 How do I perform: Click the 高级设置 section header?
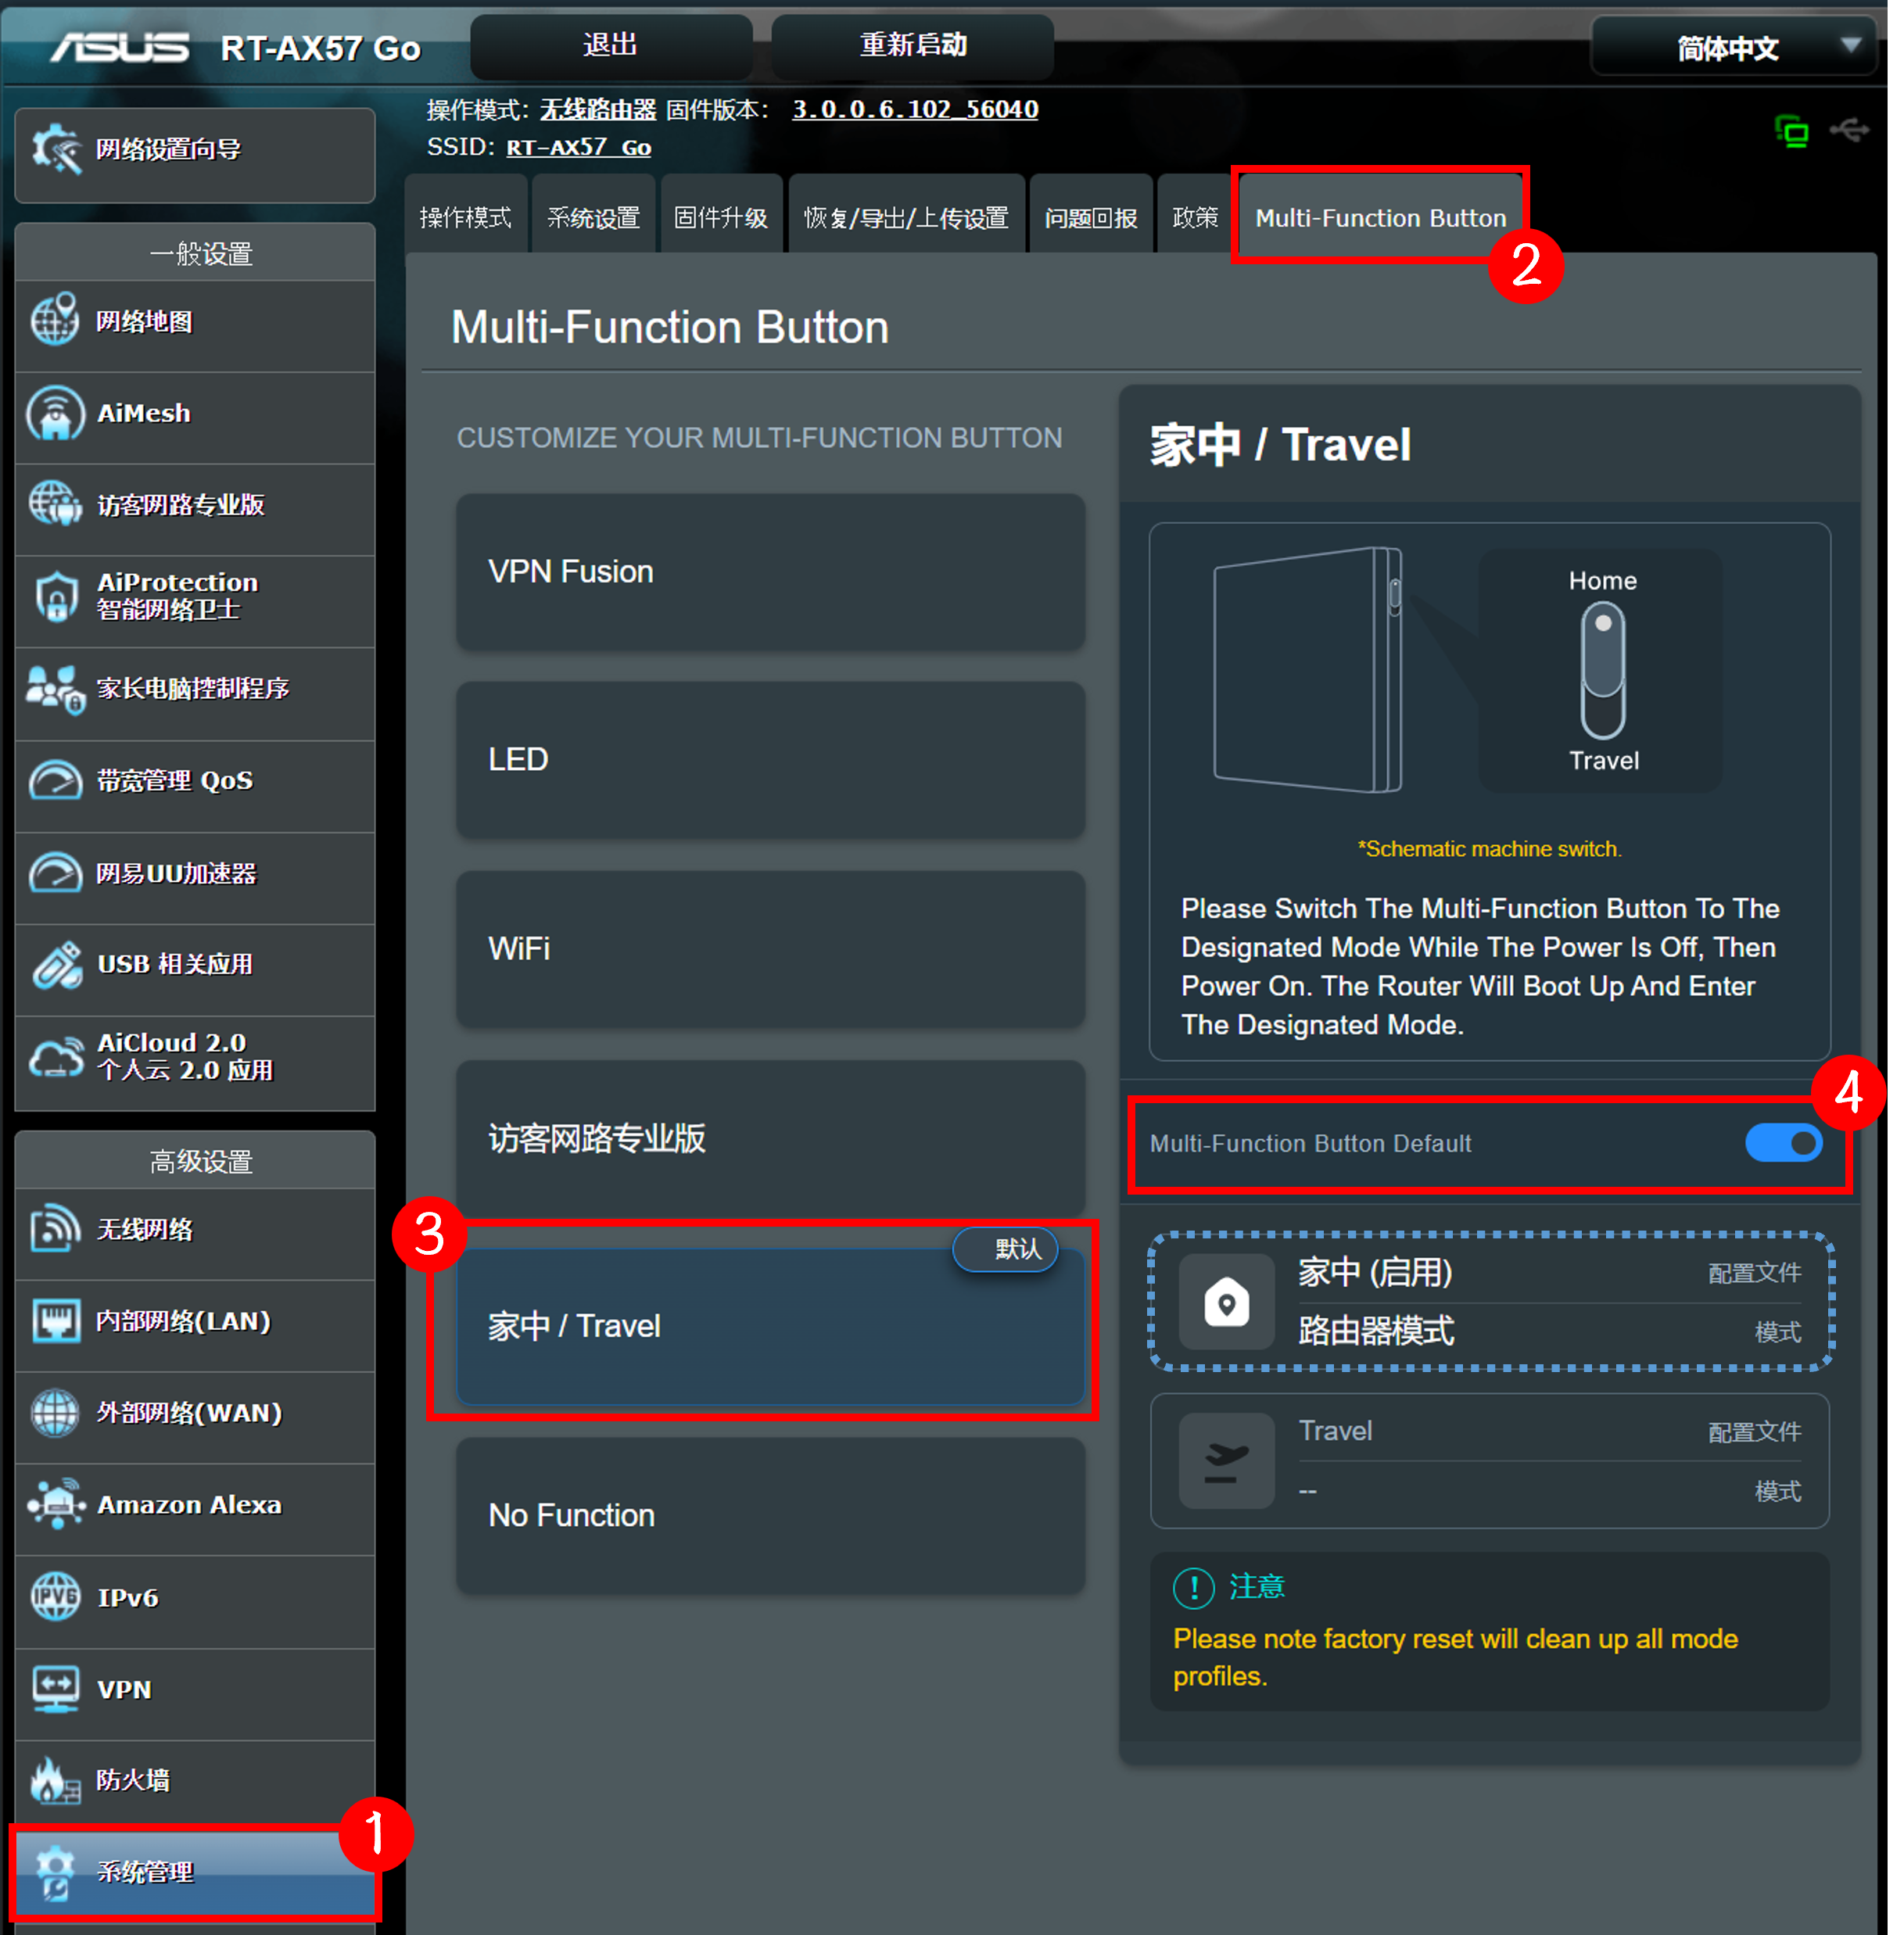click(x=195, y=1160)
